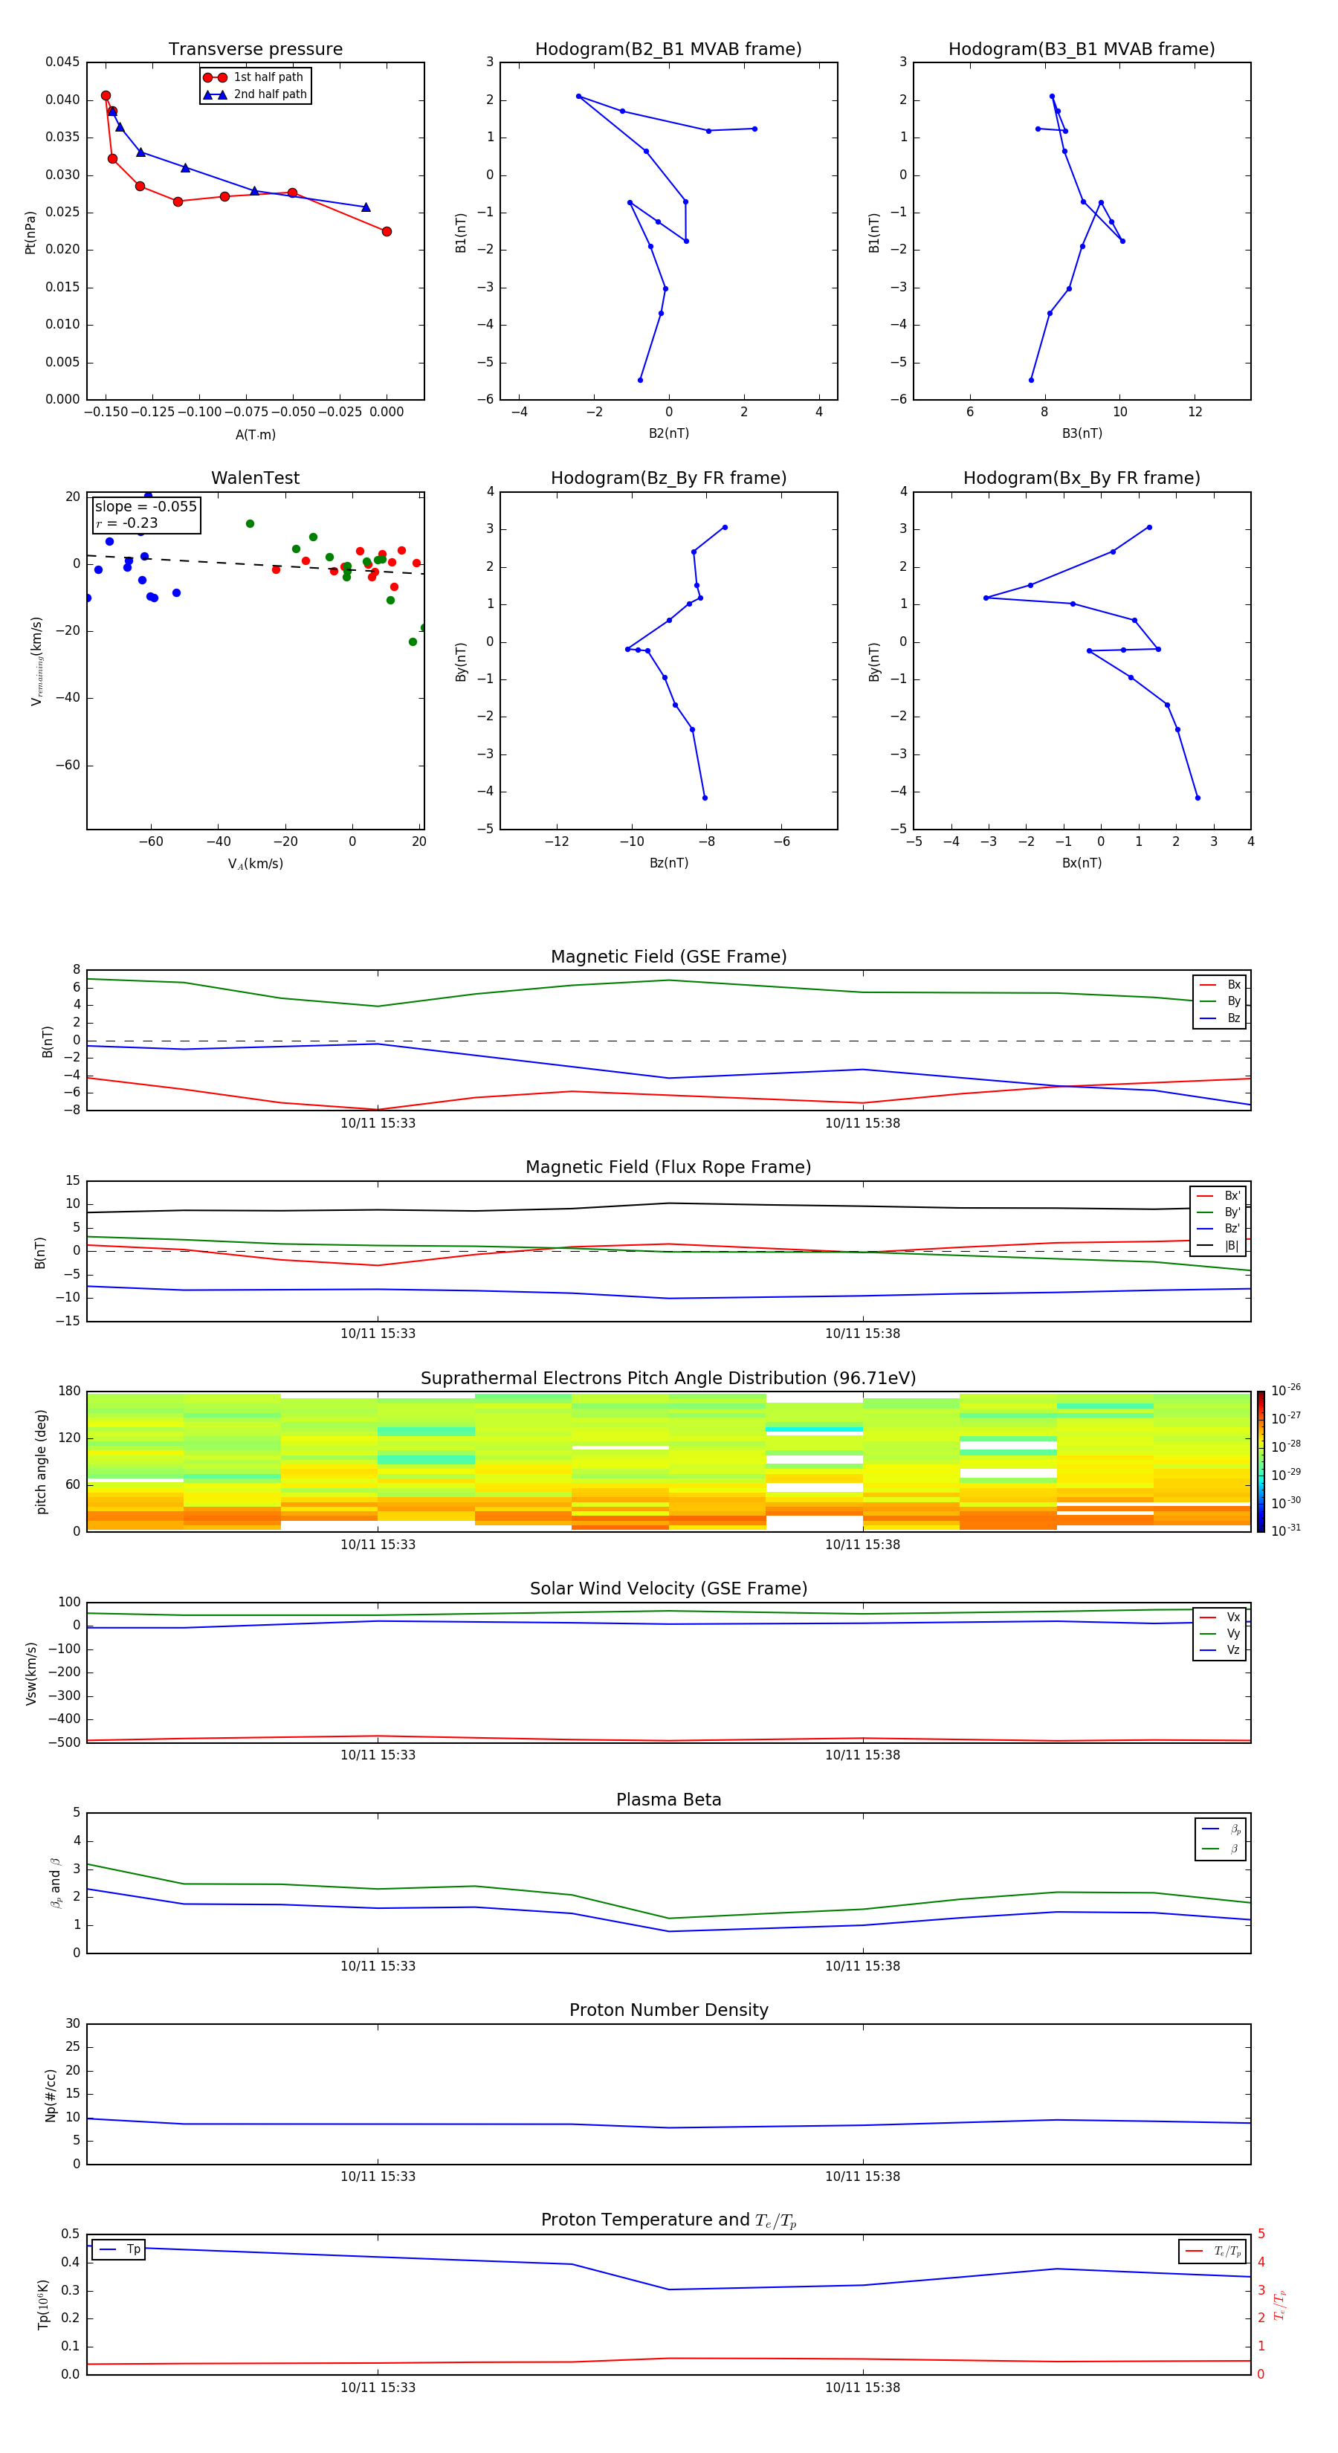This screenshot has height=2453, width=1338.
Task: Click the pitch angle colorbar scale
Action: click(1261, 1461)
